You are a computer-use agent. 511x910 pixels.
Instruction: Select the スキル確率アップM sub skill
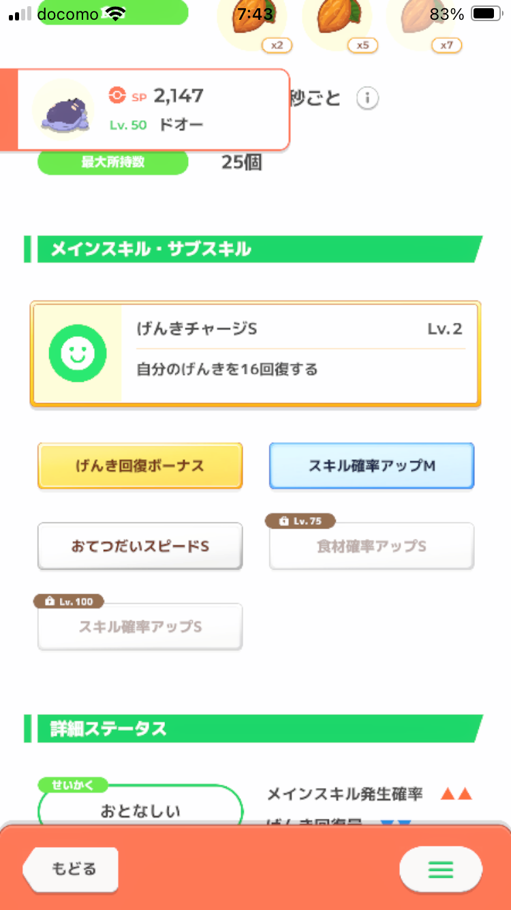(x=371, y=466)
